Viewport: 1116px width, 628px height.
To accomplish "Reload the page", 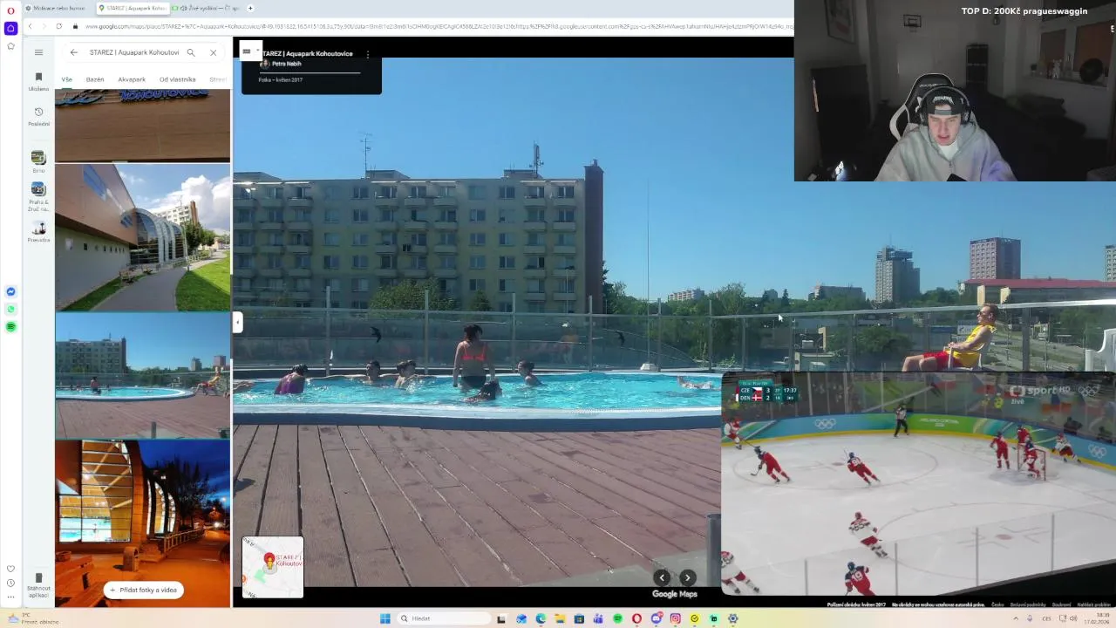I will 58,26.
